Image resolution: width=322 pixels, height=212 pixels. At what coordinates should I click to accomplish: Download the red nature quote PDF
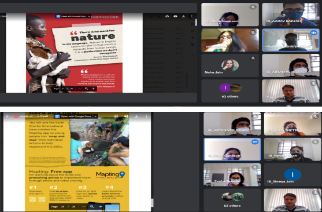184,16
